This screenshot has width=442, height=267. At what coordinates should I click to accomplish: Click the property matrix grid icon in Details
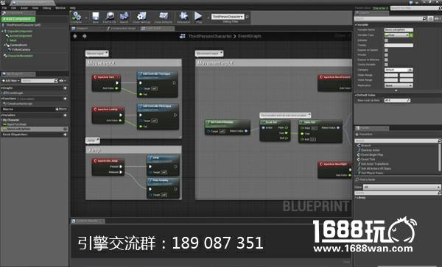click(x=430, y=18)
